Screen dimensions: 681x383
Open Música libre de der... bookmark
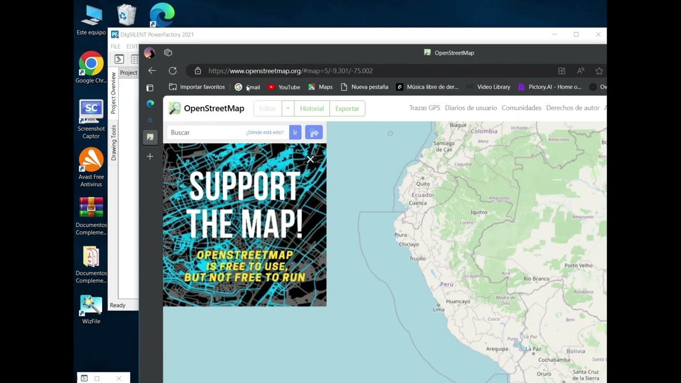tap(427, 87)
